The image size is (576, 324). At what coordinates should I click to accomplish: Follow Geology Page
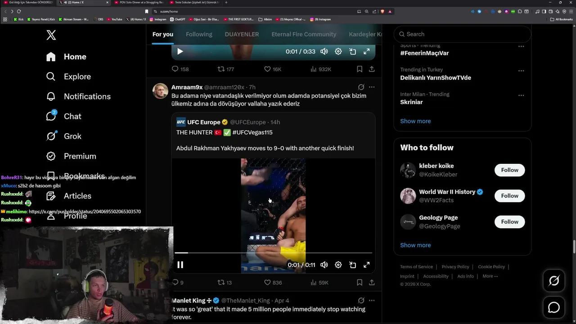pyautogui.click(x=509, y=222)
